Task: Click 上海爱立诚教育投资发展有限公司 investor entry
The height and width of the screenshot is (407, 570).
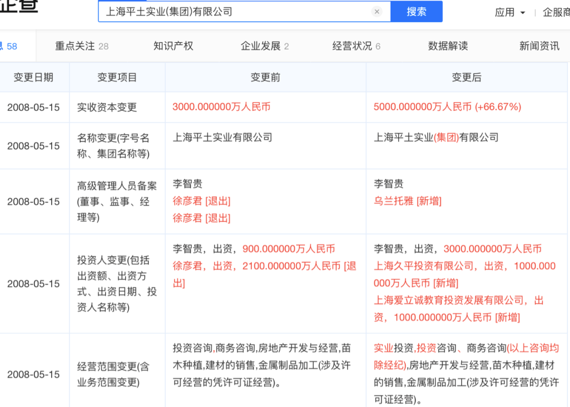Action: (459, 309)
